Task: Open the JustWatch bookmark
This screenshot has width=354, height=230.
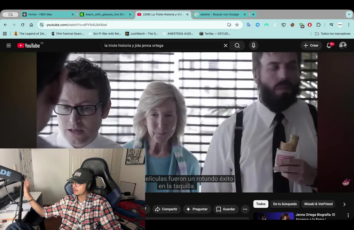Action: click(142, 34)
